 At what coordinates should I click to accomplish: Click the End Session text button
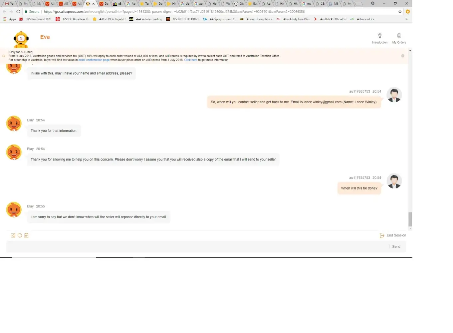396,235
